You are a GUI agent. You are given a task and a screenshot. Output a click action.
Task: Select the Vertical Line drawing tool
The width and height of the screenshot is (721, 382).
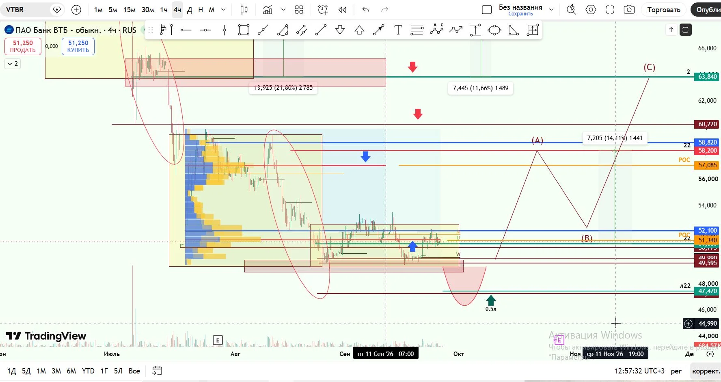[x=225, y=30]
